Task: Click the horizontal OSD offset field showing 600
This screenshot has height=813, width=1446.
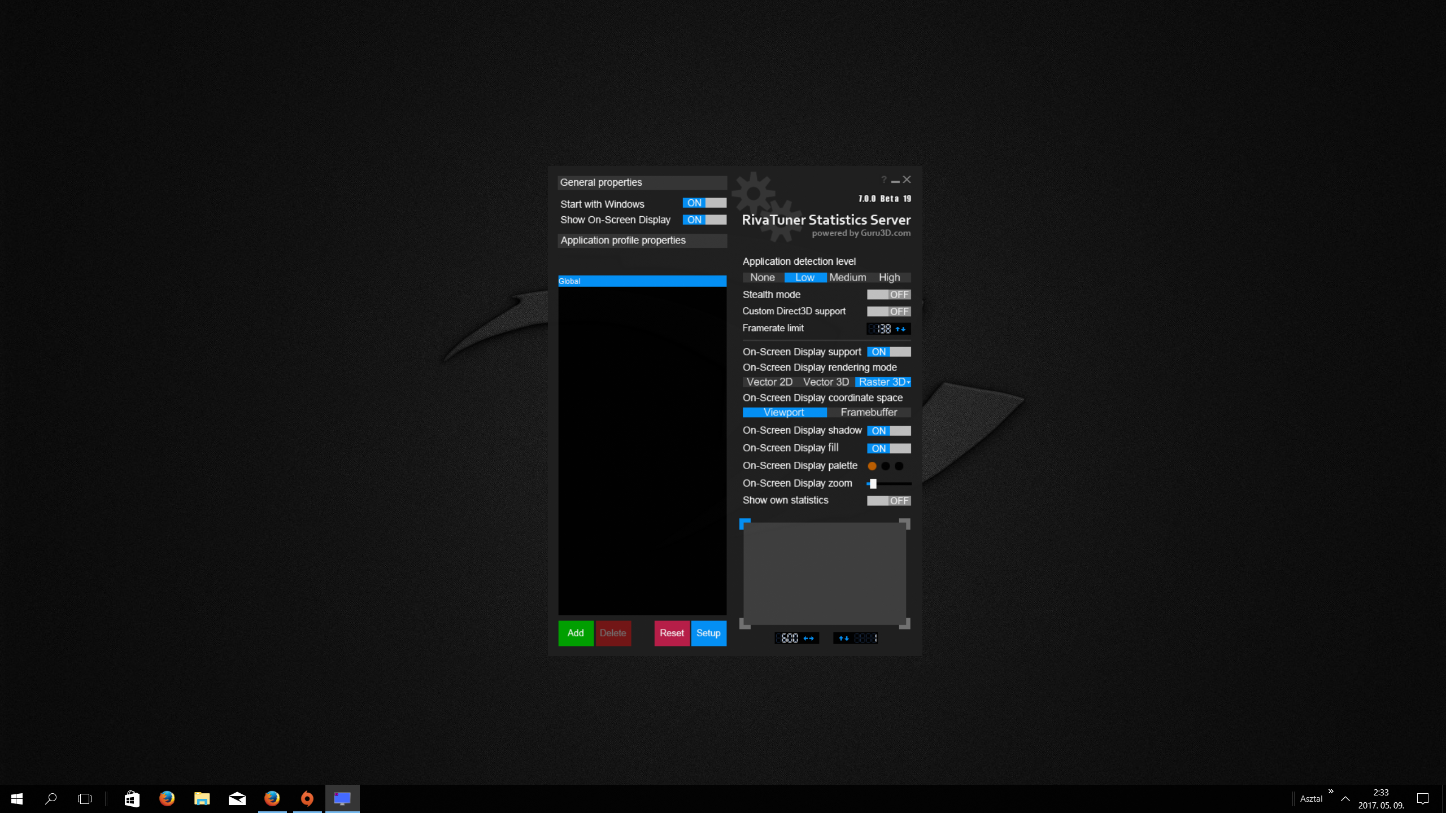Action: [787, 639]
